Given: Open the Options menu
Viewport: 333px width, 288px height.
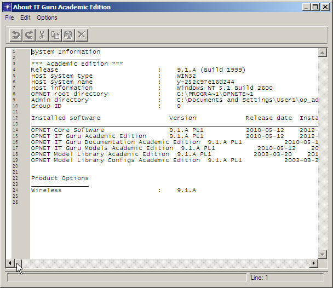Looking at the screenshot, I should pos(47,18).
